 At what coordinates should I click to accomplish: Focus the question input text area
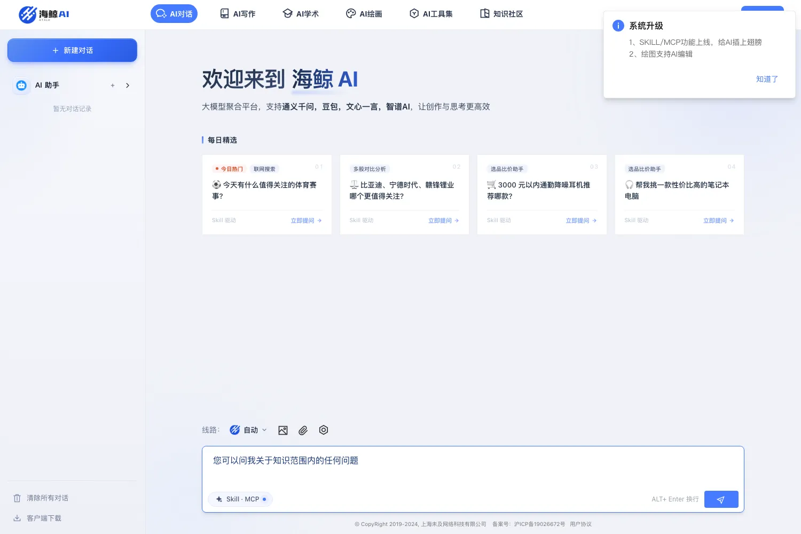473,467
